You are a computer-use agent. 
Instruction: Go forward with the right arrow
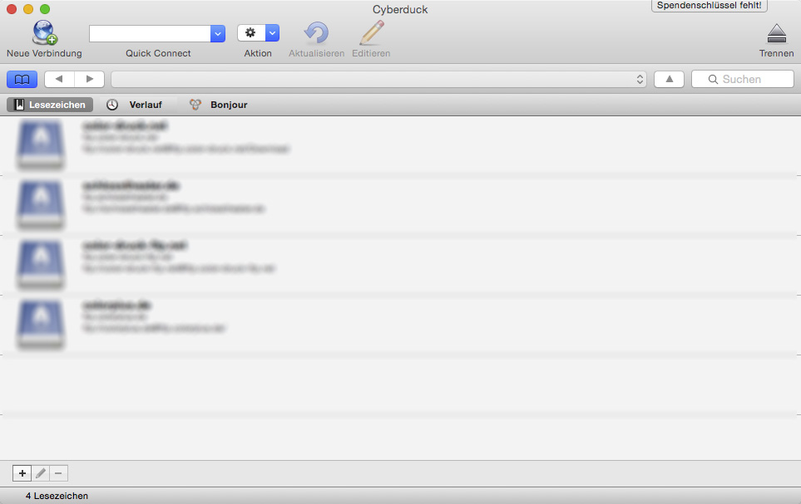click(89, 79)
